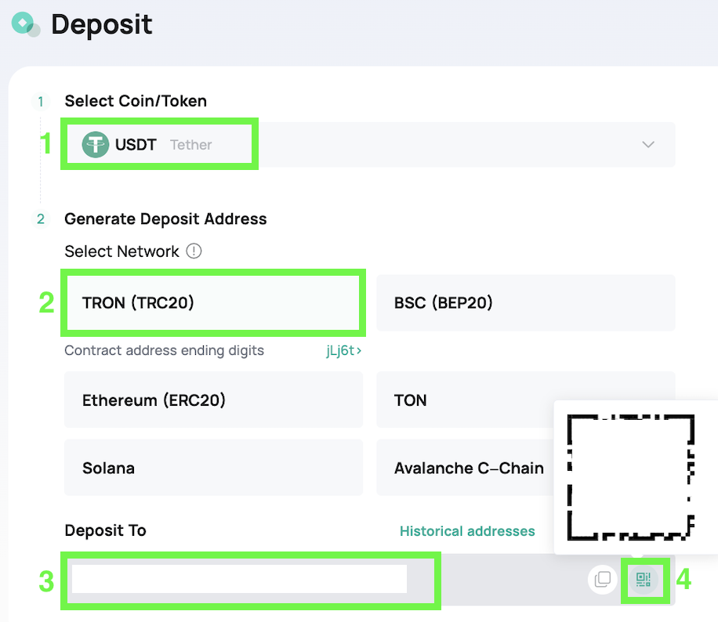Show deposit address QR code icon
The image size is (718, 622).
click(644, 580)
